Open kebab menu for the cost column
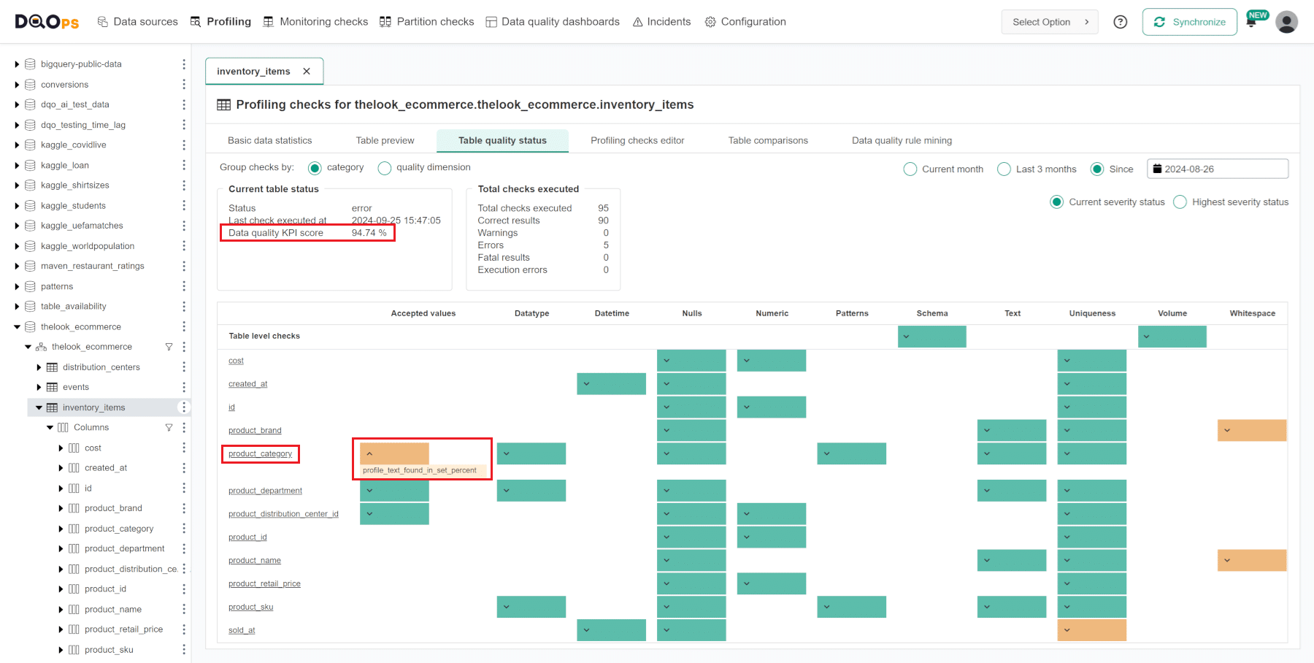The height and width of the screenshot is (663, 1314). [x=184, y=448]
